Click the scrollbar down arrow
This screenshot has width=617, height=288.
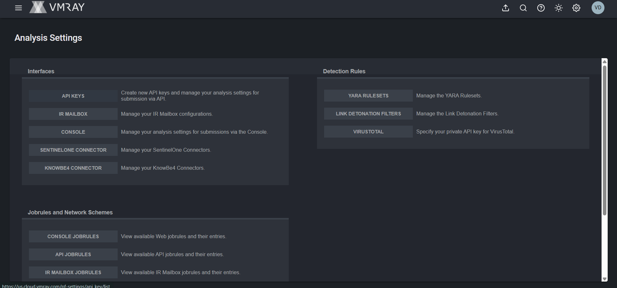tap(604, 279)
